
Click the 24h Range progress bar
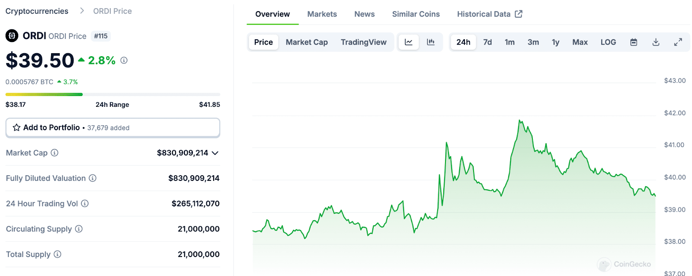coord(112,94)
